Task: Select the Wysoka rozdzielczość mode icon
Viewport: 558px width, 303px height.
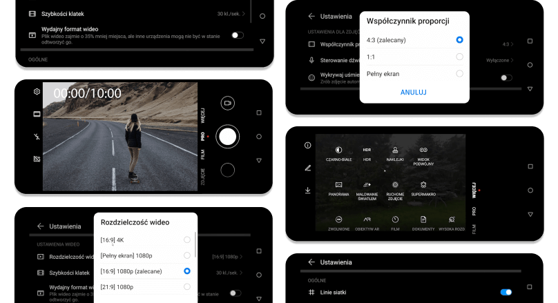Action: (x=452, y=219)
